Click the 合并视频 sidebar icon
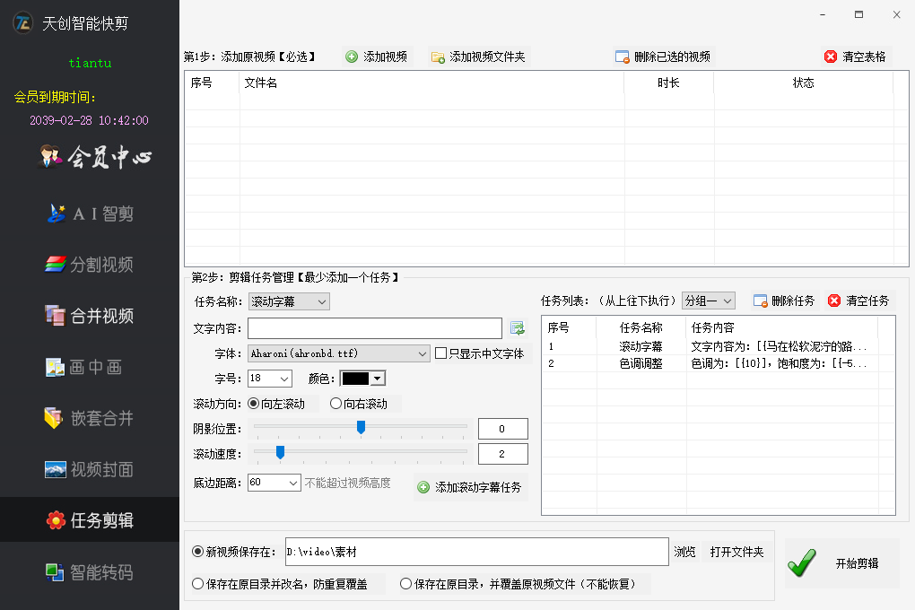The height and width of the screenshot is (610, 915). [x=56, y=316]
